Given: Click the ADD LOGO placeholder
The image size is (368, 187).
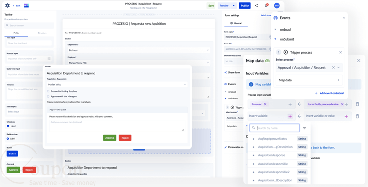Looking at the screenshot, I should click(131, 15).
